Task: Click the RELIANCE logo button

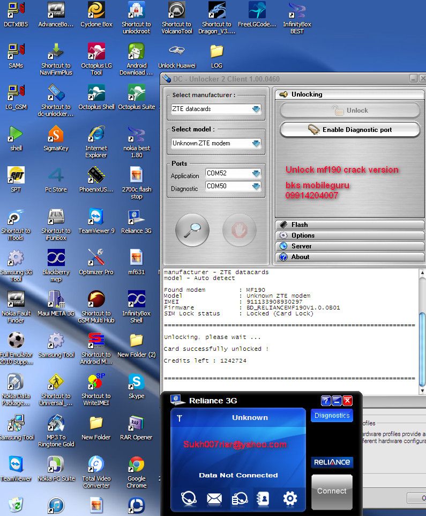Action: 332,462
